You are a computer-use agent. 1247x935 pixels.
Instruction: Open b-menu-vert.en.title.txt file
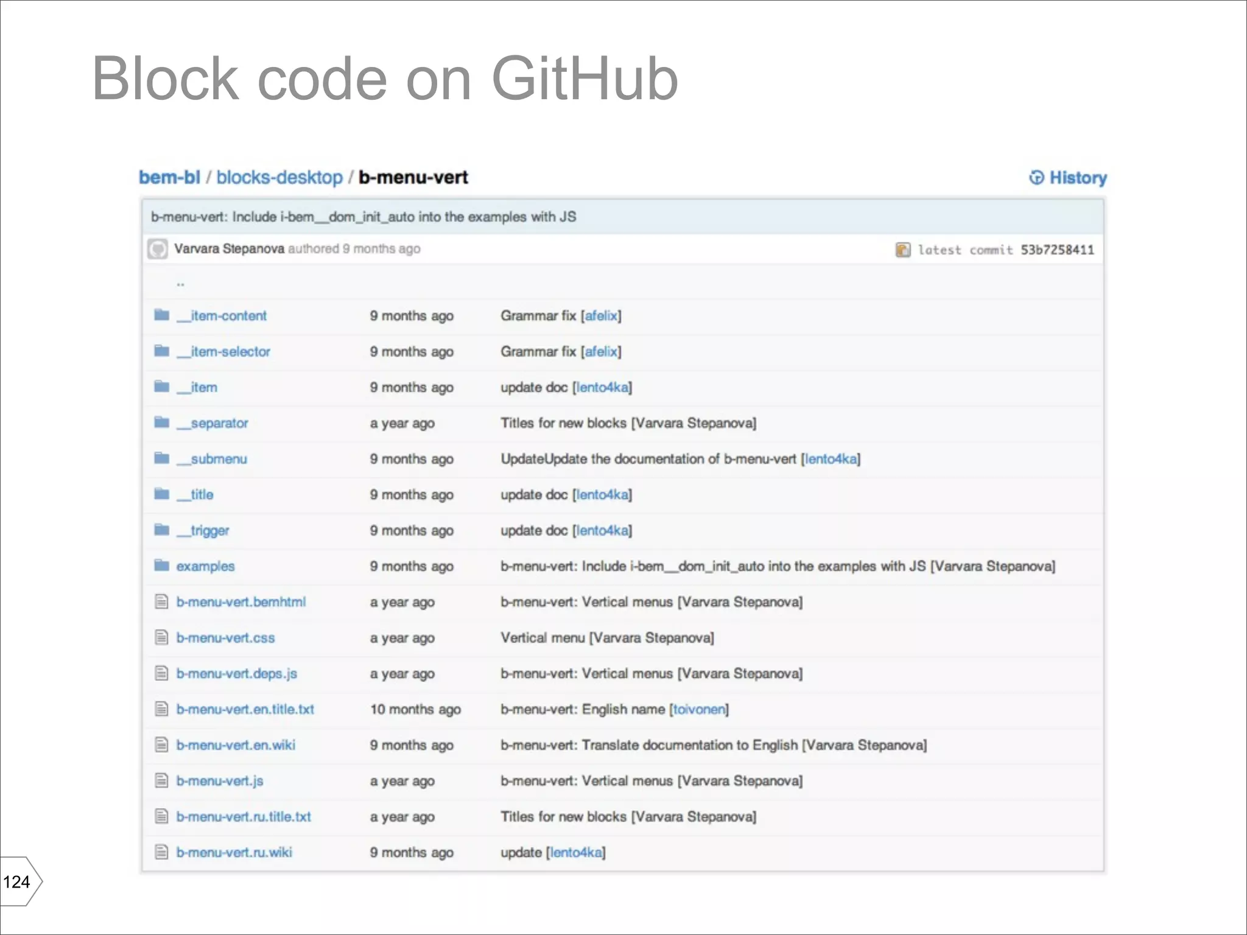(245, 709)
